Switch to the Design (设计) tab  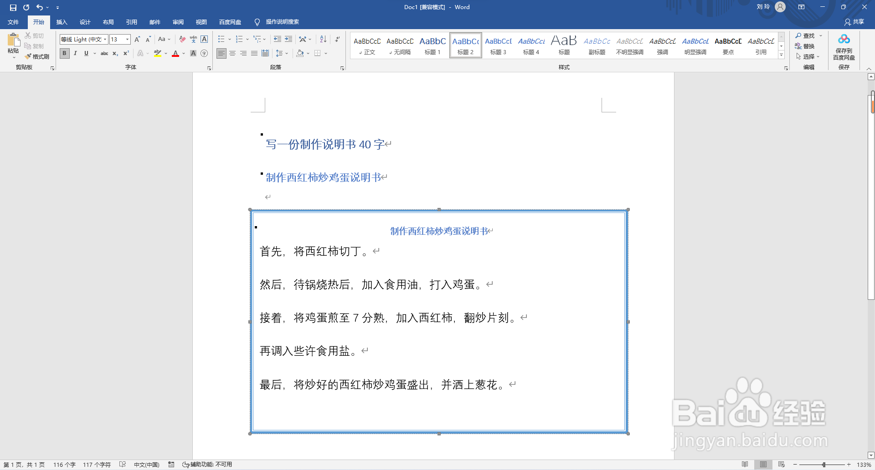[85, 22]
